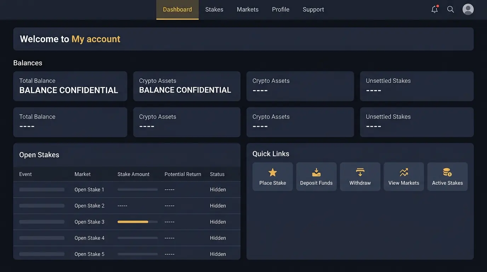This screenshot has width=487, height=272.
Task: Click the Deposit Funds tray icon
Action: pos(316,172)
